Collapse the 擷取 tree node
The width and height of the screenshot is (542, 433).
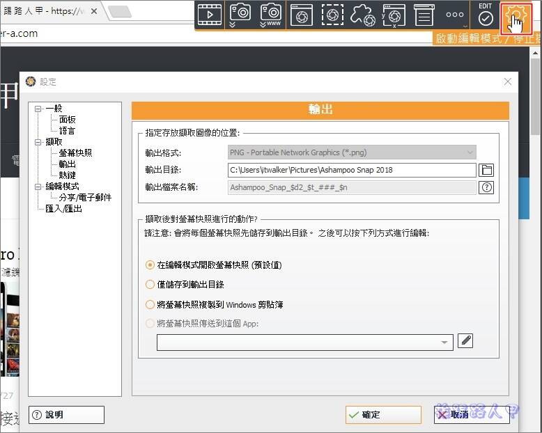[38, 142]
